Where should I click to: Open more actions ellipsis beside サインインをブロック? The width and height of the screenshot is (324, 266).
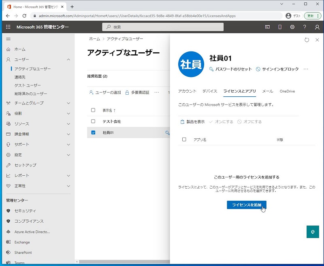pos(306,69)
